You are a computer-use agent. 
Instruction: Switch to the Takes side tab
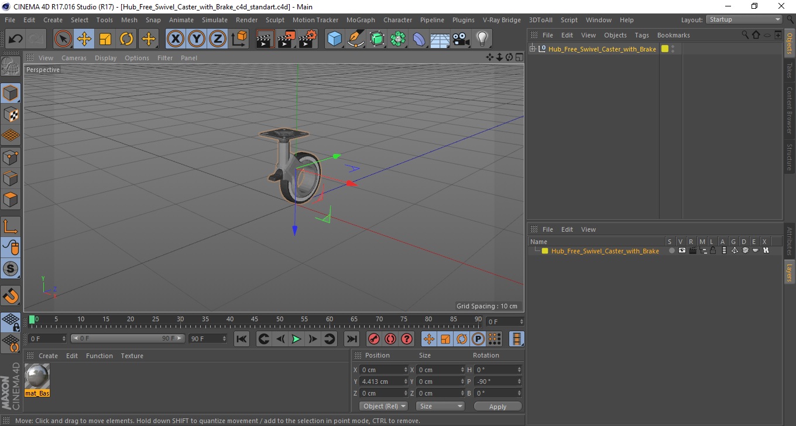coord(790,70)
